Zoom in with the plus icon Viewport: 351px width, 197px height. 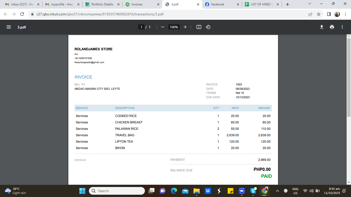click(185, 27)
